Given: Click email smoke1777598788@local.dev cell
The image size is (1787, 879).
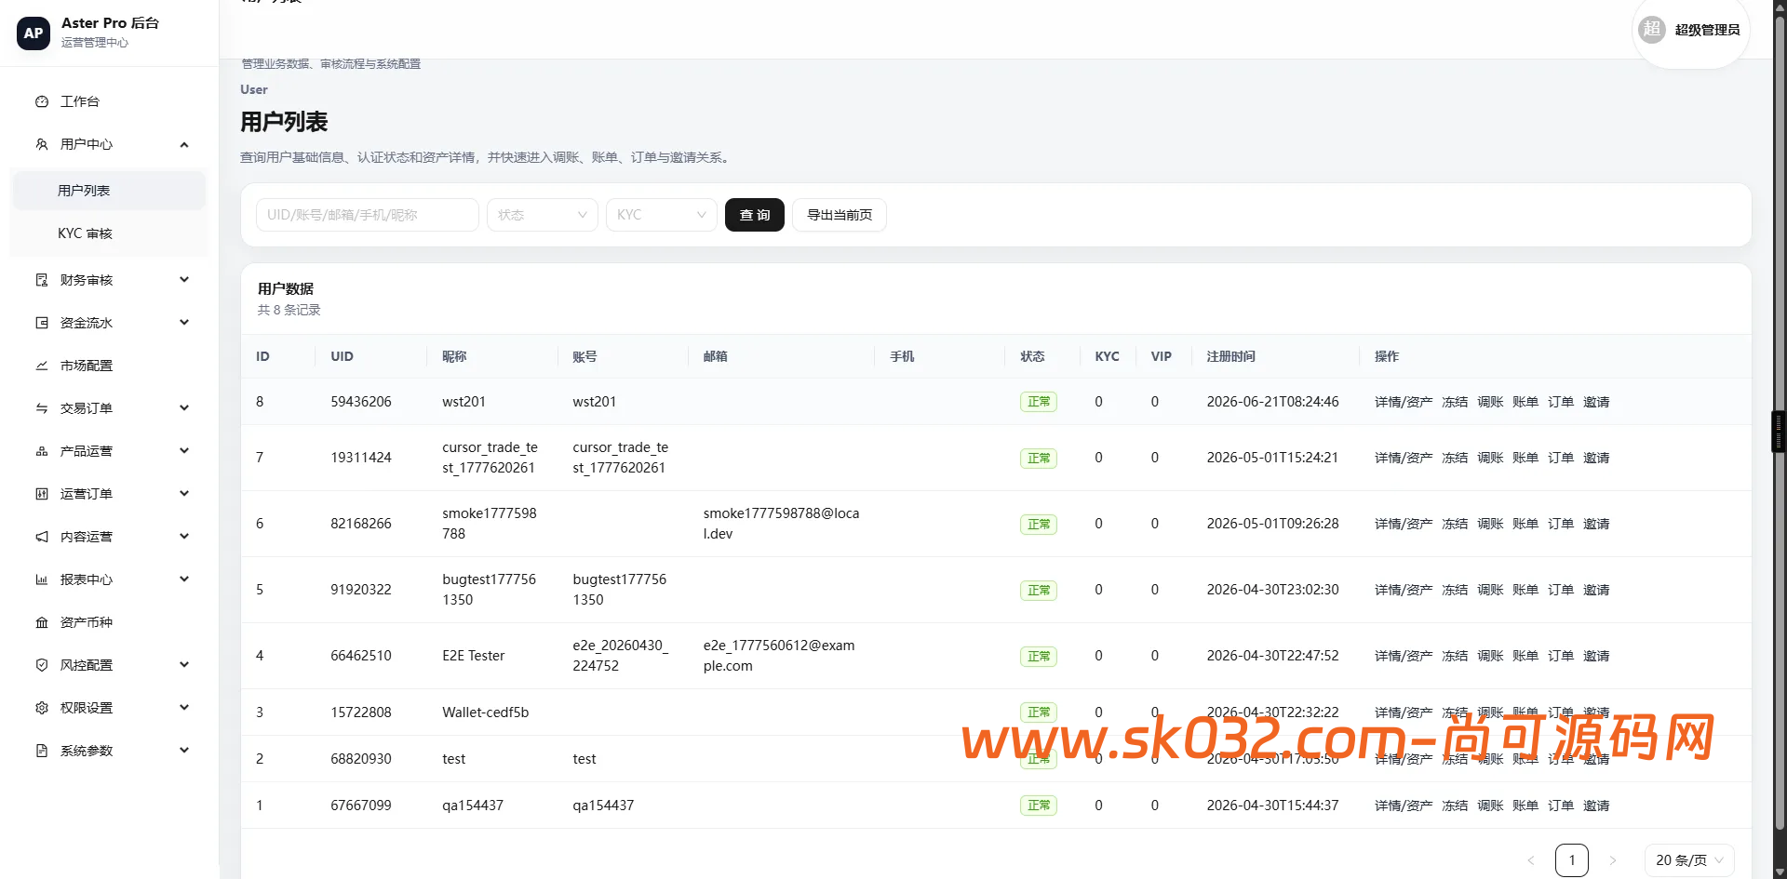Looking at the screenshot, I should click(781, 524).
